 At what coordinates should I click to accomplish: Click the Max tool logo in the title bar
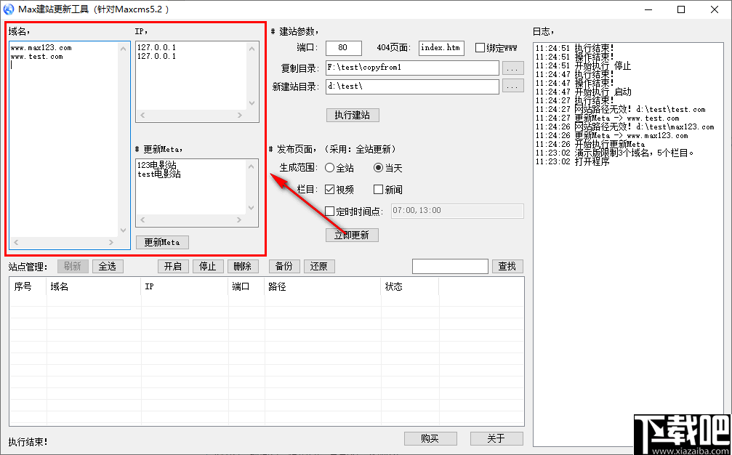[9, 9]
